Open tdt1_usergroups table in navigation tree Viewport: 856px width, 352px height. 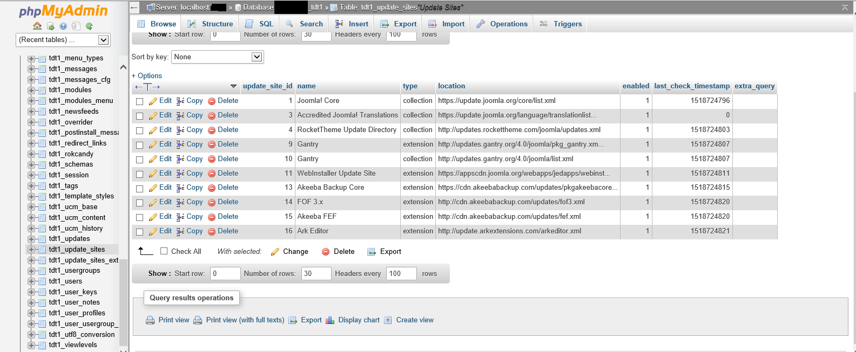pyautogui.click(x=75, y=271)
